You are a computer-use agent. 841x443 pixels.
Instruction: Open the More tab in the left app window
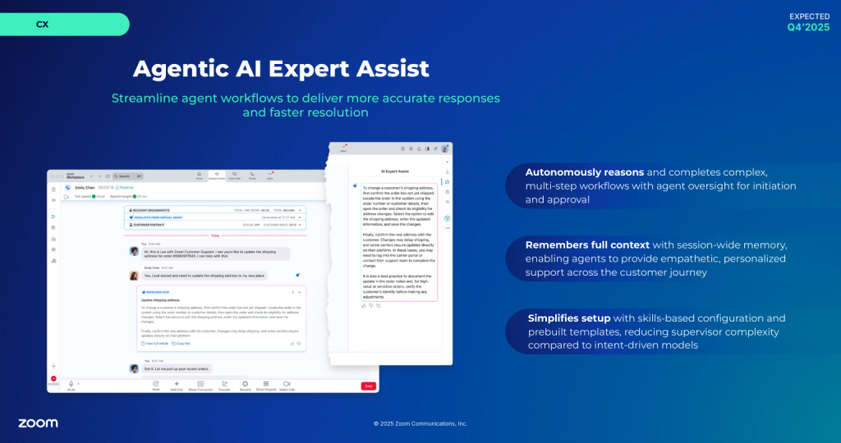pos(269,176)
